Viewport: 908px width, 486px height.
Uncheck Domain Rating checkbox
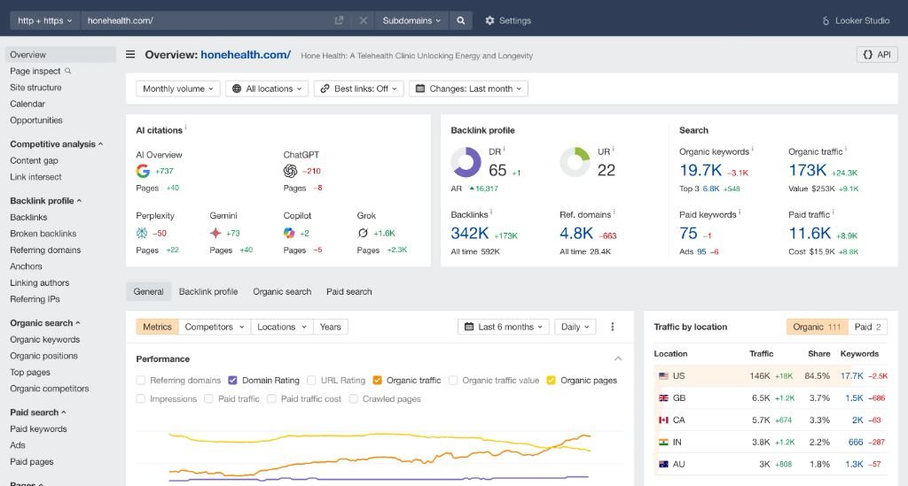tap(233, 381)
